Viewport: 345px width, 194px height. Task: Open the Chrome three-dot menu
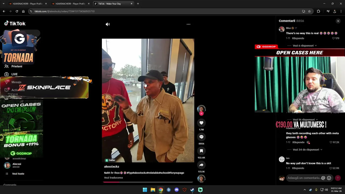click(341, 11)
